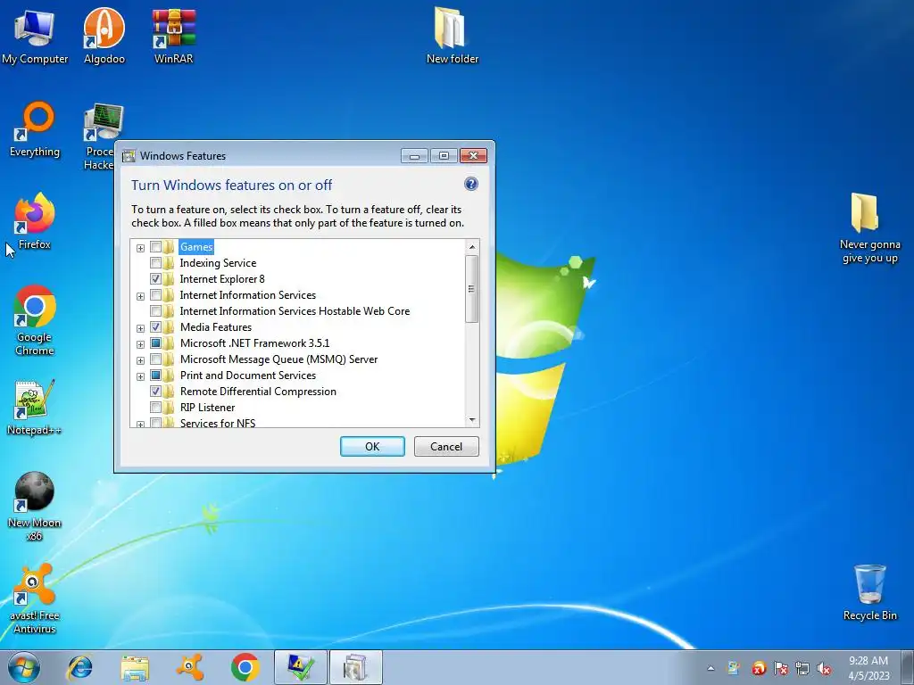Expand Microsoft .NET Framework 3.5.1 node

click(140, 344)
